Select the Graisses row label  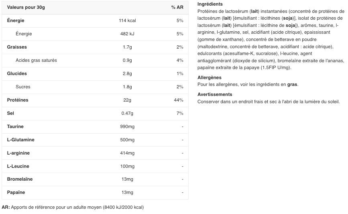click(x=17, y=47)
